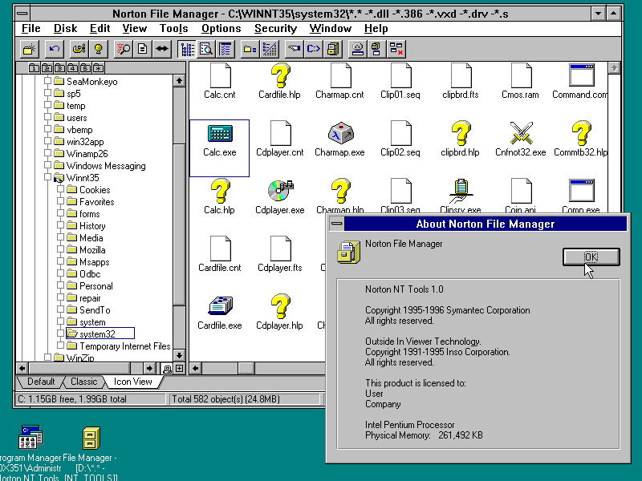
Task: Switch to the Default tab
Action: click(x=41, y=382)
